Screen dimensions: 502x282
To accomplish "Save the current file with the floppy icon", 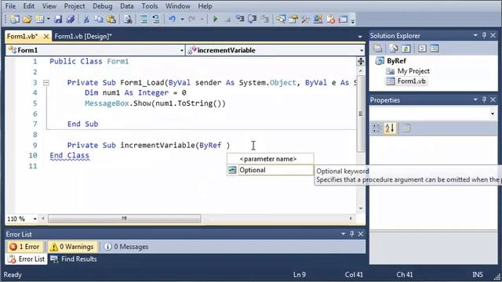I will tap(58, 20).
